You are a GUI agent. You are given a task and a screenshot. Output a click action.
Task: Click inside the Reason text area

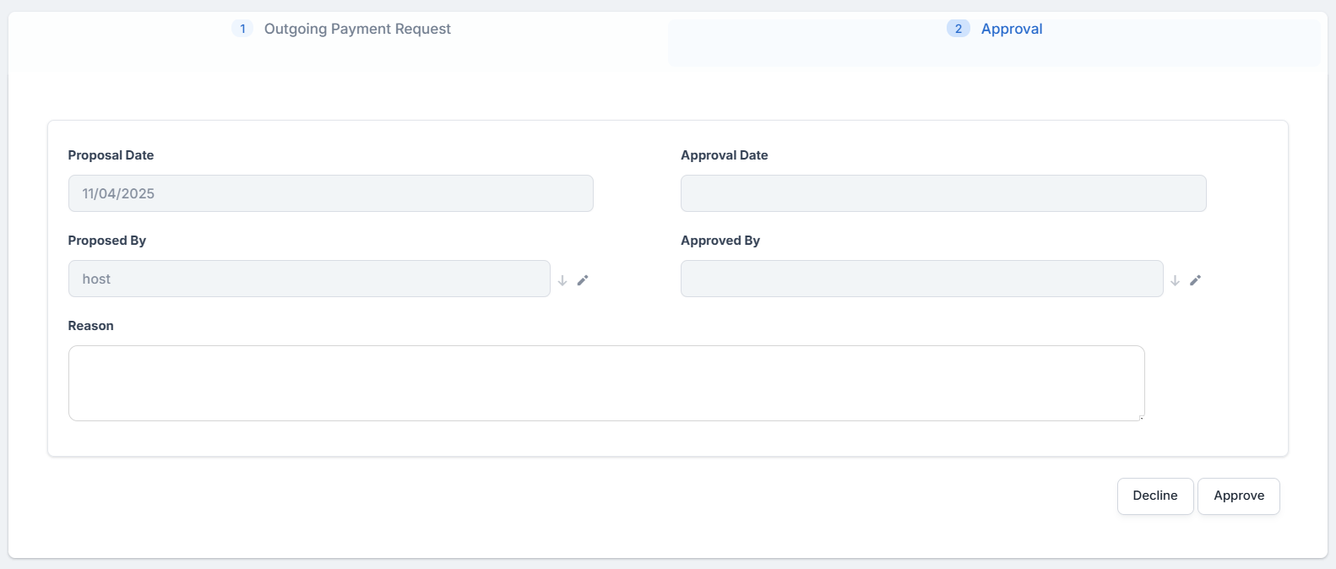[606, 382]
